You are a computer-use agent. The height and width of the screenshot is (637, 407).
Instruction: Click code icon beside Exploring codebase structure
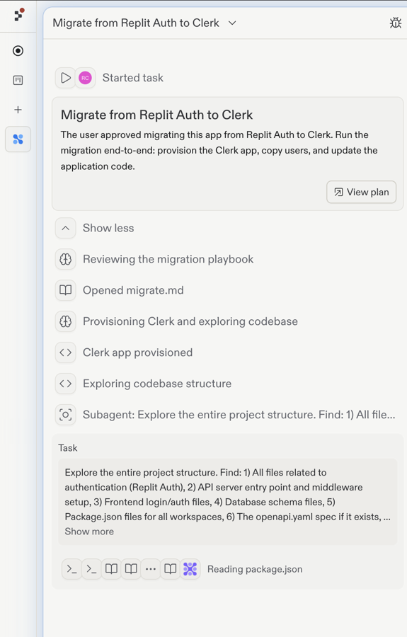65,384
